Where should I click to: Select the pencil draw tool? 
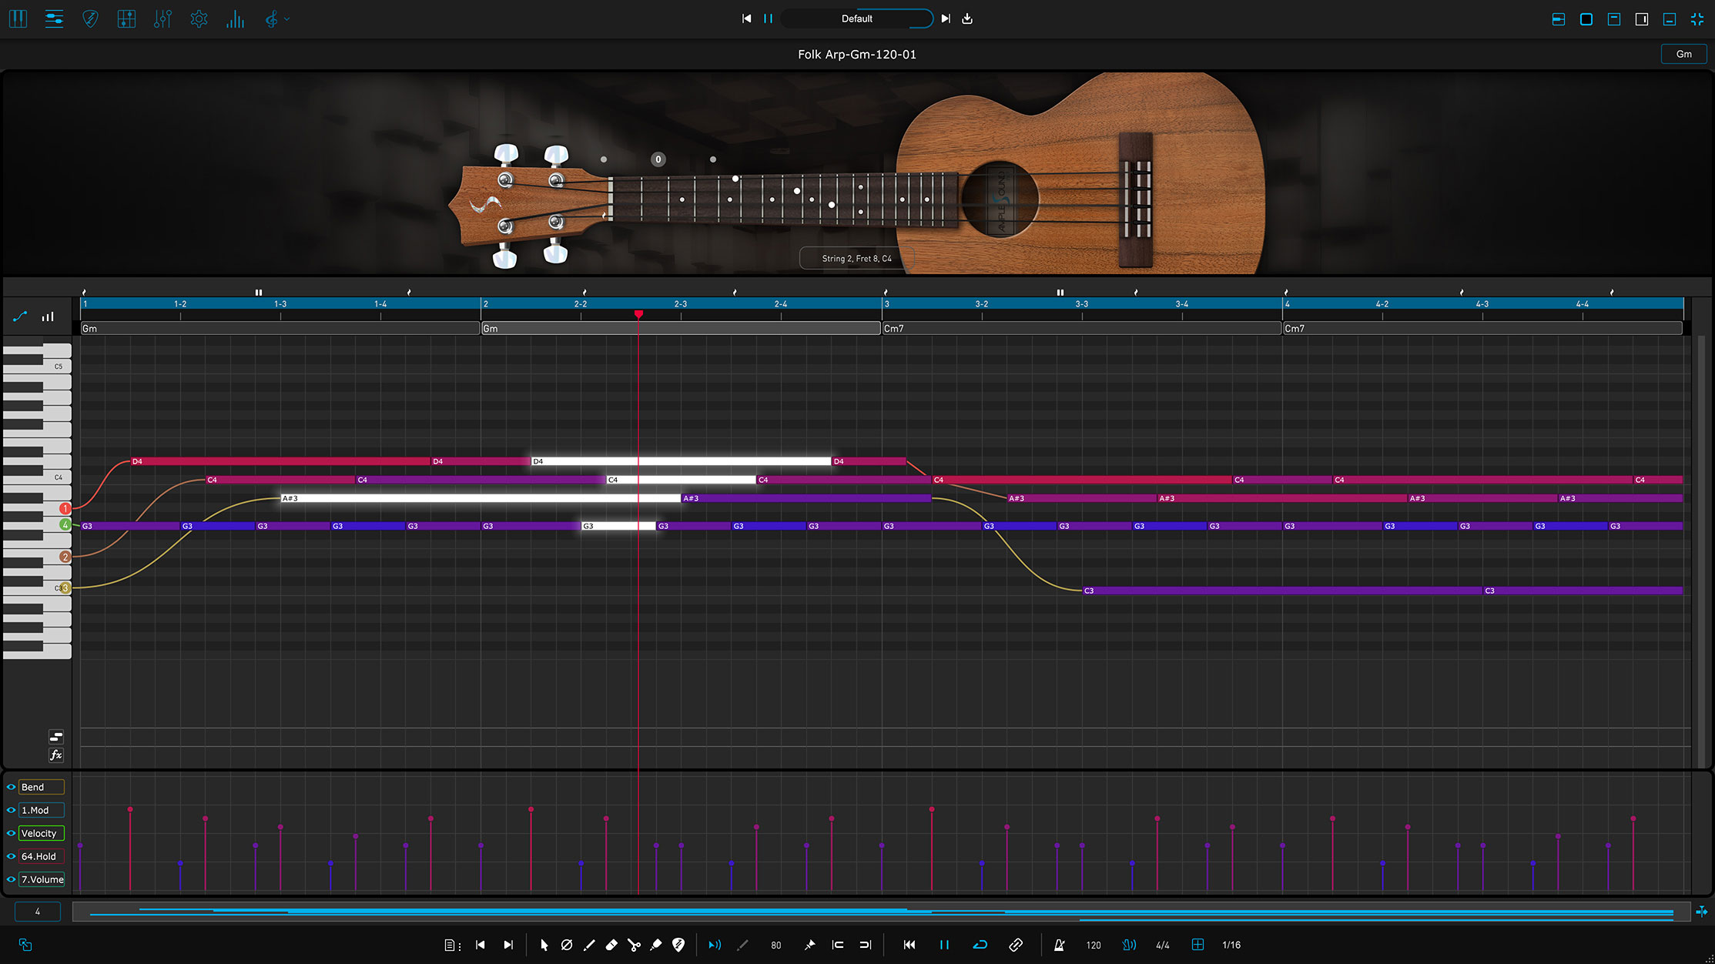[589, 945]
